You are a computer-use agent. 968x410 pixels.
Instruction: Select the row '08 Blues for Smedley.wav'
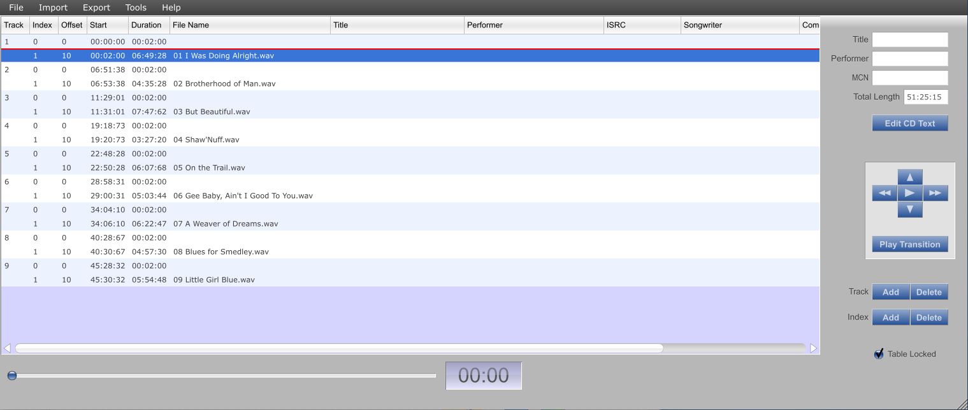point(410,251)
